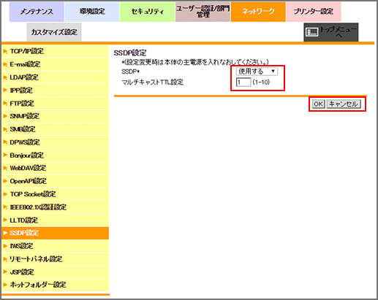Open SMB設定 in sidebar
This screenshot has width=378, height=300.
click(55, 129)
